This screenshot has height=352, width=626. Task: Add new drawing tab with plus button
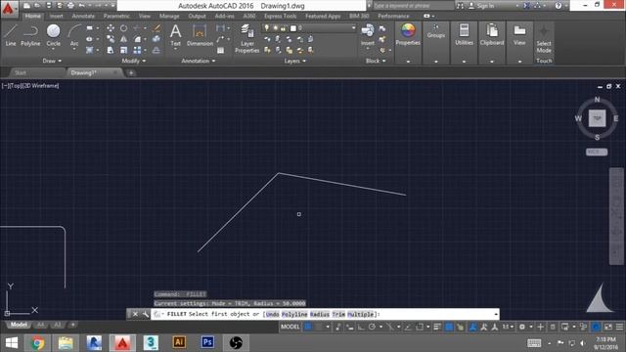131,72
